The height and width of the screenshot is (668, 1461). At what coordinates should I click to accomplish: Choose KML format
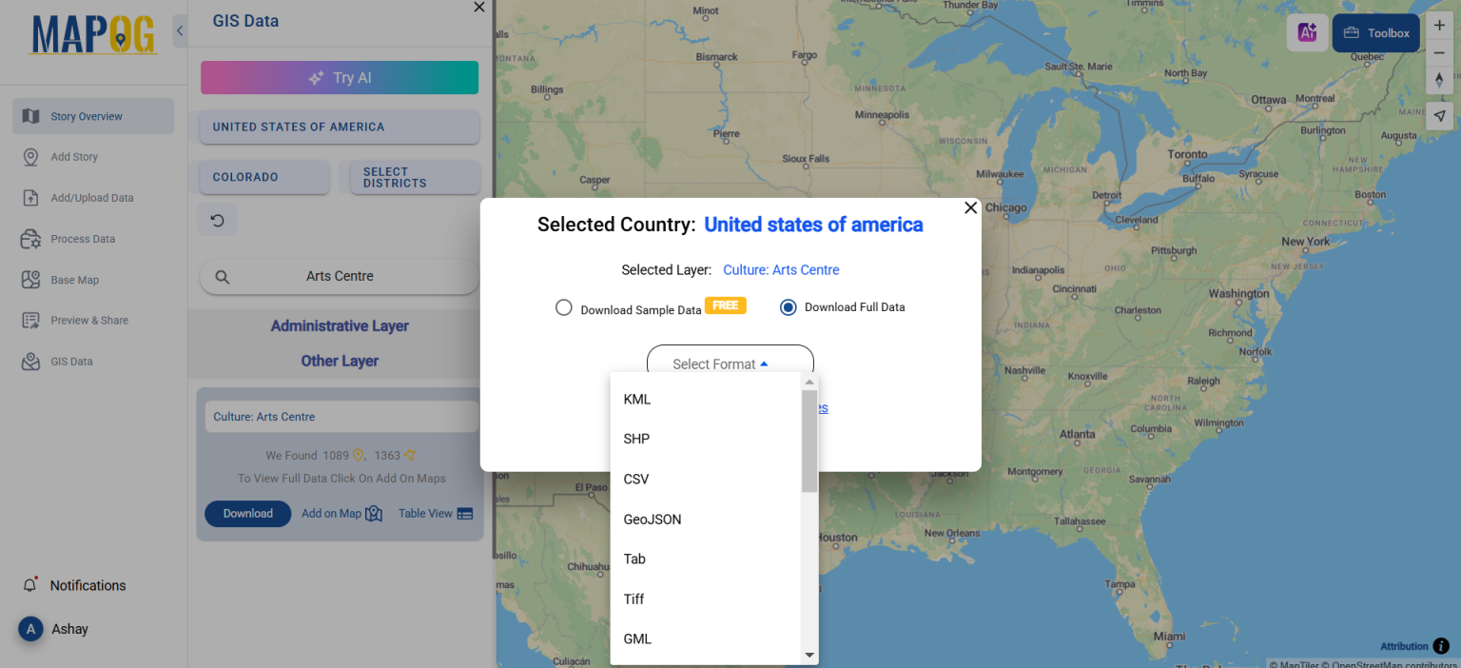[706, 400]
